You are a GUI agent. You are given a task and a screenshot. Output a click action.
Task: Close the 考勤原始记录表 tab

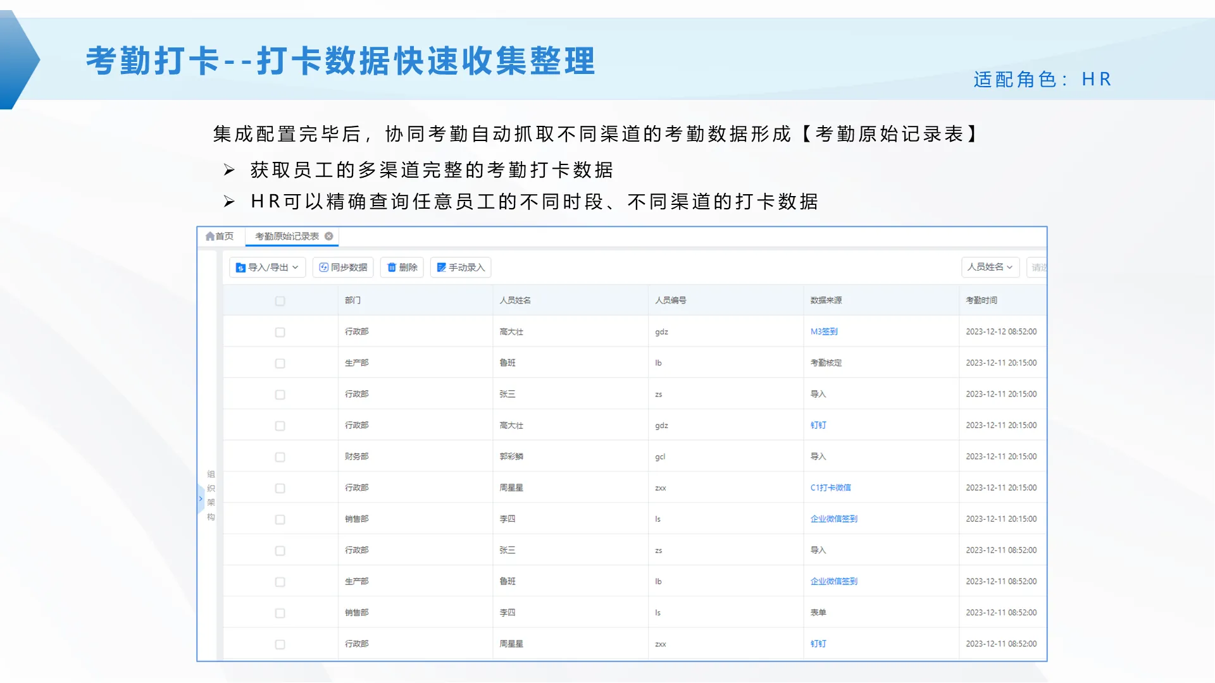pyautogui.click(x=329, y=237)
